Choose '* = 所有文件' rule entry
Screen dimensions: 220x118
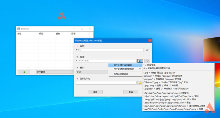(178, 65)
